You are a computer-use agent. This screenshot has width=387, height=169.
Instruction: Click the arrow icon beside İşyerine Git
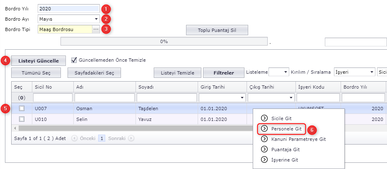pos(263,160)
